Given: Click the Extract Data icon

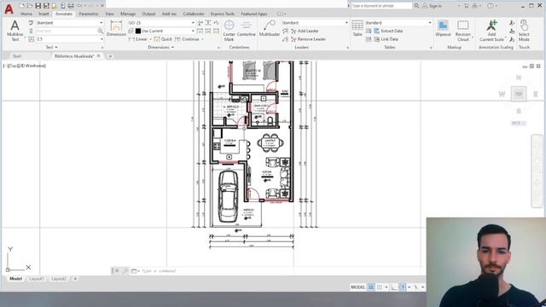Looking at the screenshot, I should [376, 31].
